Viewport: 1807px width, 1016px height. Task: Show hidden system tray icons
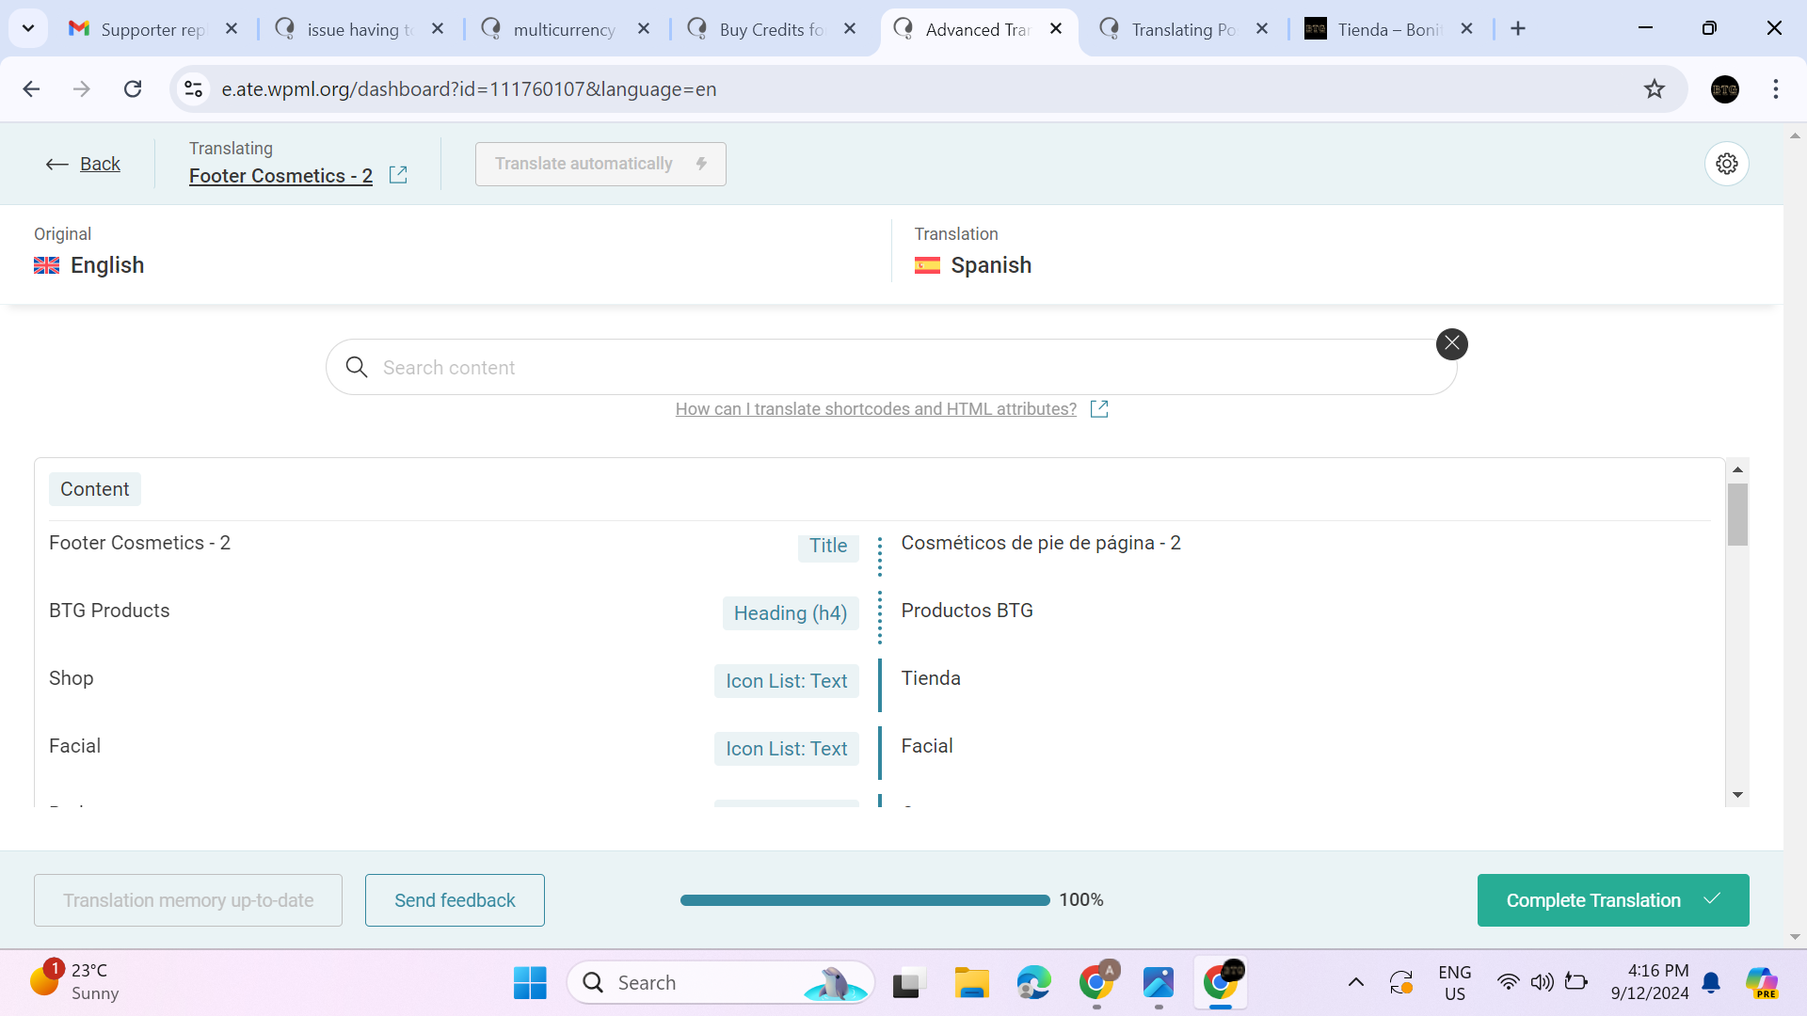tap(1355, 982)
